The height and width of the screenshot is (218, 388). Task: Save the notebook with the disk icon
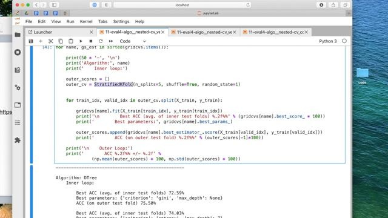tap(31, 41)
